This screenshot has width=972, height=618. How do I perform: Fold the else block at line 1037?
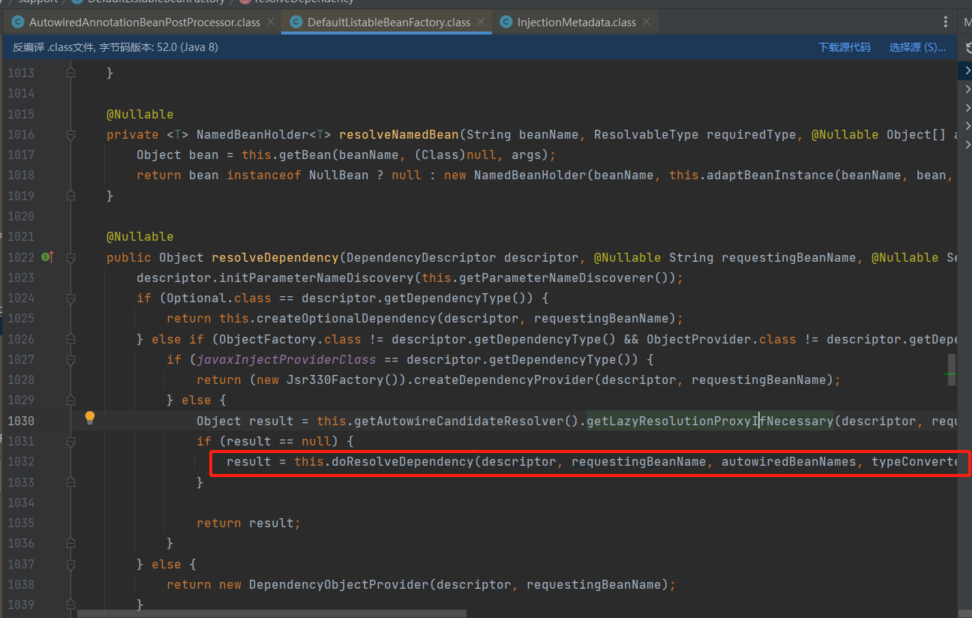[x=70, y=564]
